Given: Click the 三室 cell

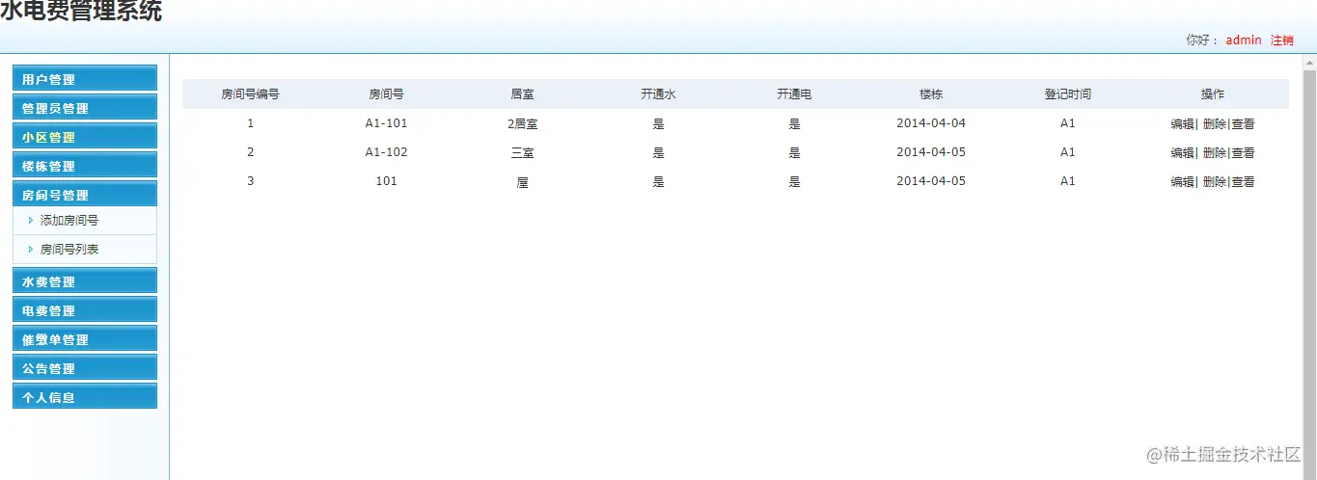Looking at the screenshot, I should coord(522,153).
